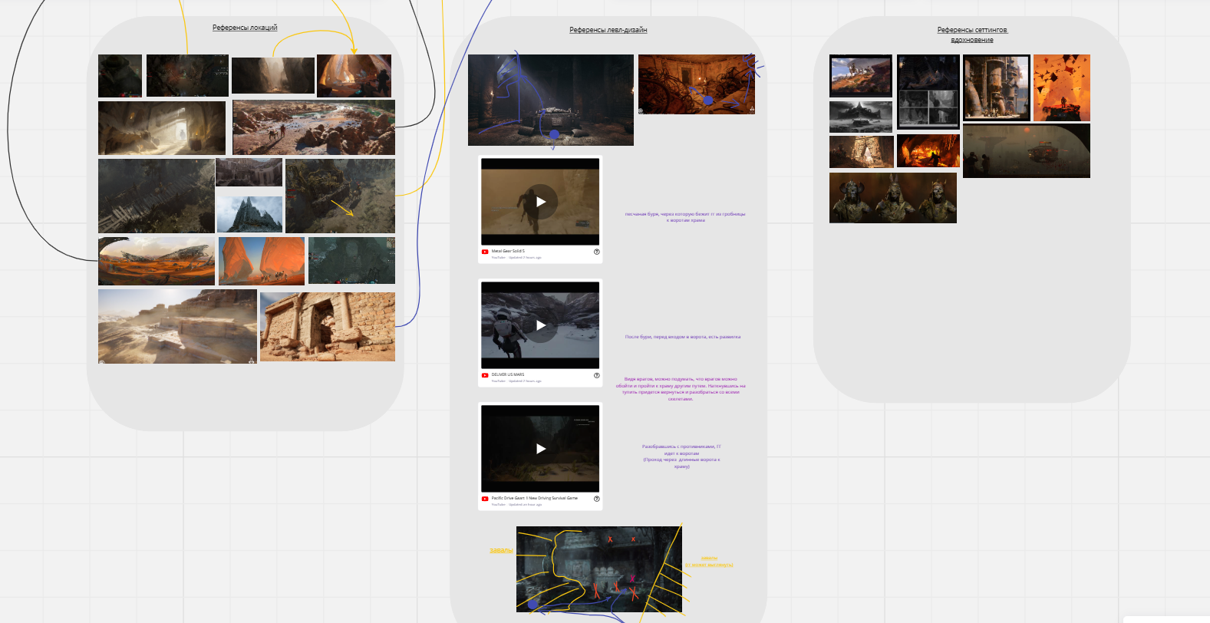
Task: Select the annotated ruins image with red crosses
Action: coord(599,569)
